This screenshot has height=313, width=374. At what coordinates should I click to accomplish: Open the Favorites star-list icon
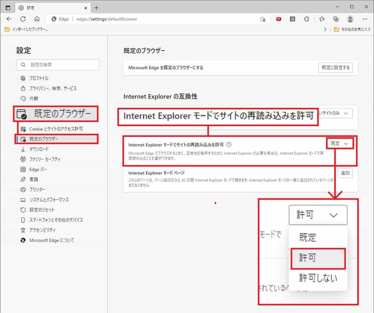coord(322,19)
